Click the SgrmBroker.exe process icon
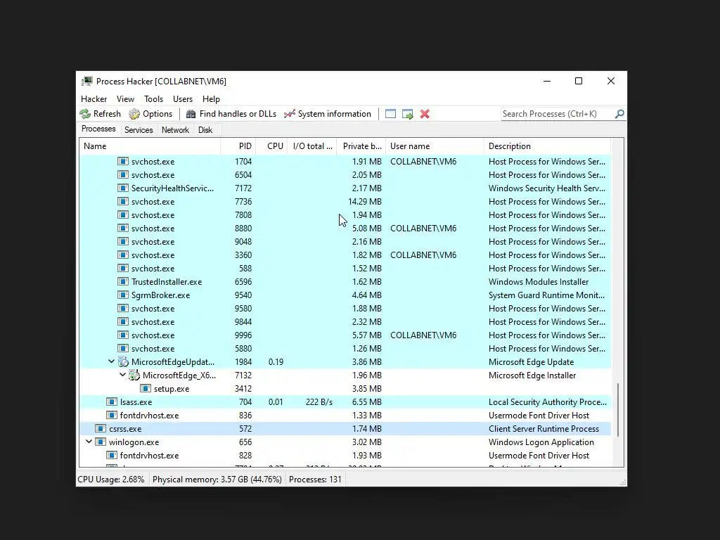The image size is (720, 540). (122, 295)
